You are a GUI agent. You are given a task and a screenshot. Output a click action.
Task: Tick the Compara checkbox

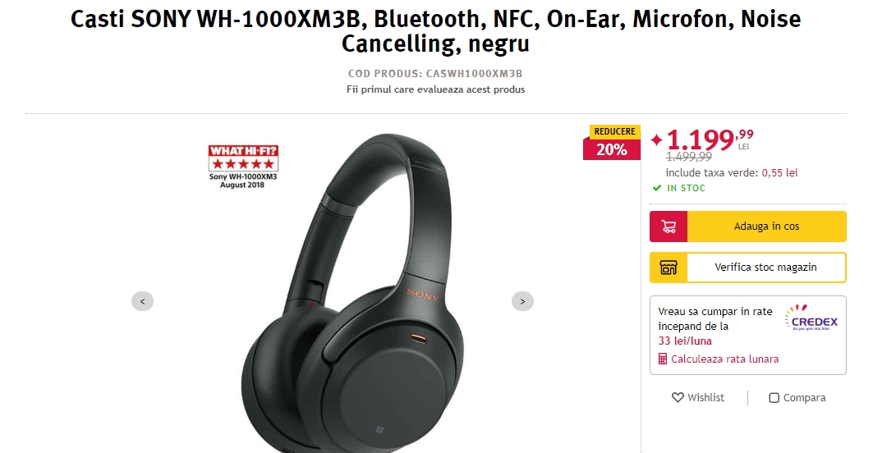774,397
